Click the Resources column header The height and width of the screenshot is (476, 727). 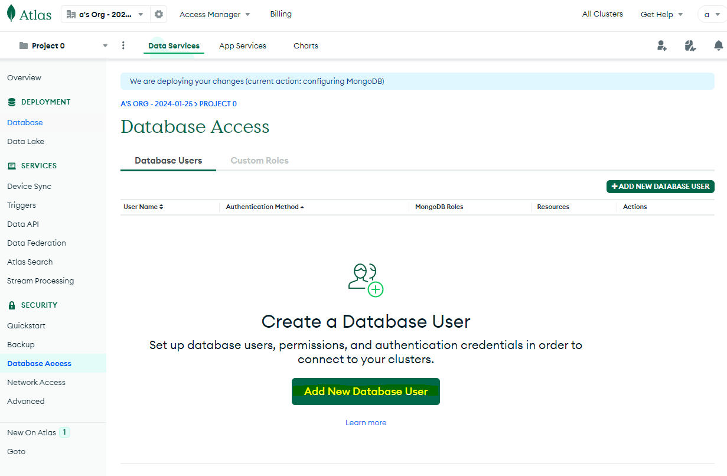pyautogui.click(x=553, y=207)
